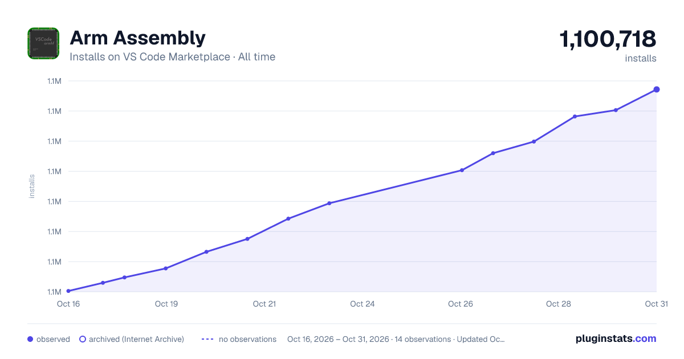Open the pluginstats.com link
684x359 pixels.
coord(616,338)
